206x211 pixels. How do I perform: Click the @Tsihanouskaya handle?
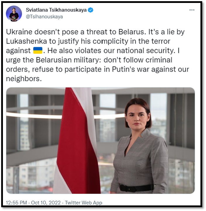pos(44,17)
